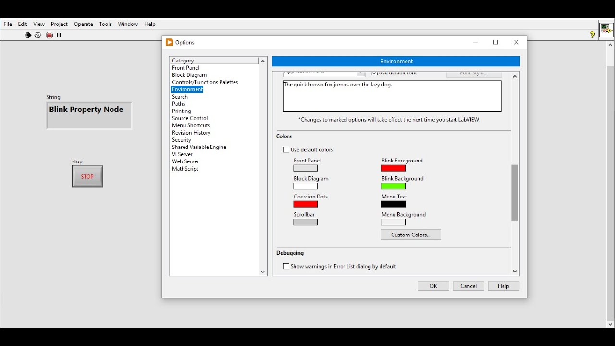The height and width of the screenshot is (346, 615).
Task: Select Printing category
Action: click(182, 111)
